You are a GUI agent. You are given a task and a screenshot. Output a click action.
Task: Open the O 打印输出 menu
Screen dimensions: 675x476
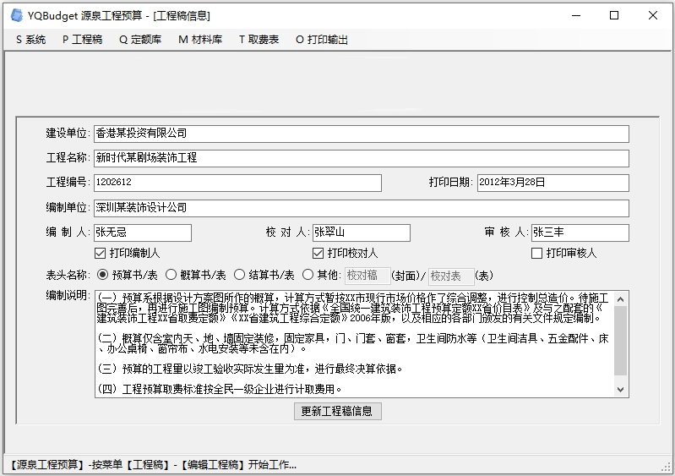322,40
